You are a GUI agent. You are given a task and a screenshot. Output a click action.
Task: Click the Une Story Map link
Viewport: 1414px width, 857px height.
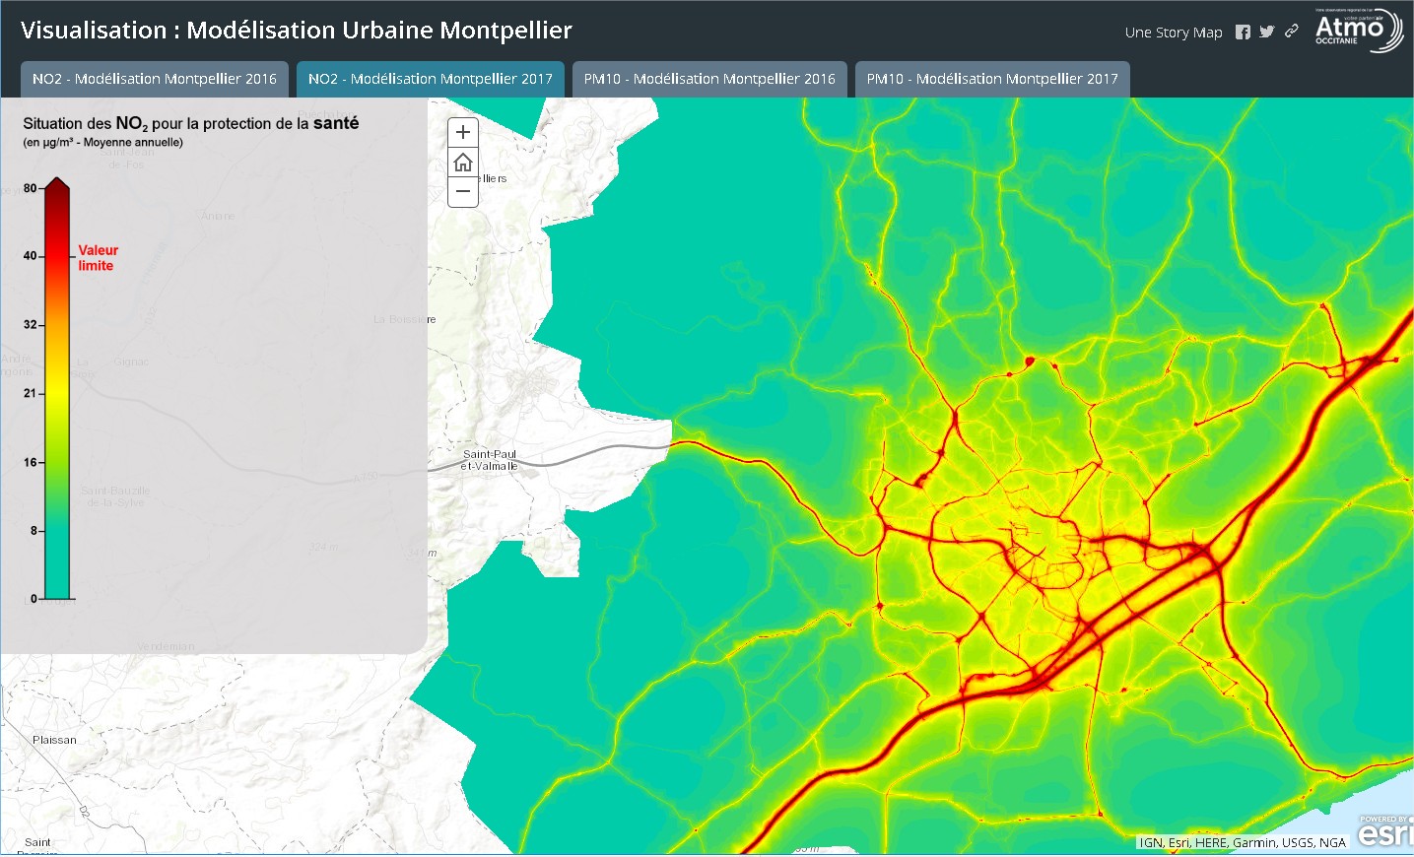pyautogui.click(x=1174, y=33)
